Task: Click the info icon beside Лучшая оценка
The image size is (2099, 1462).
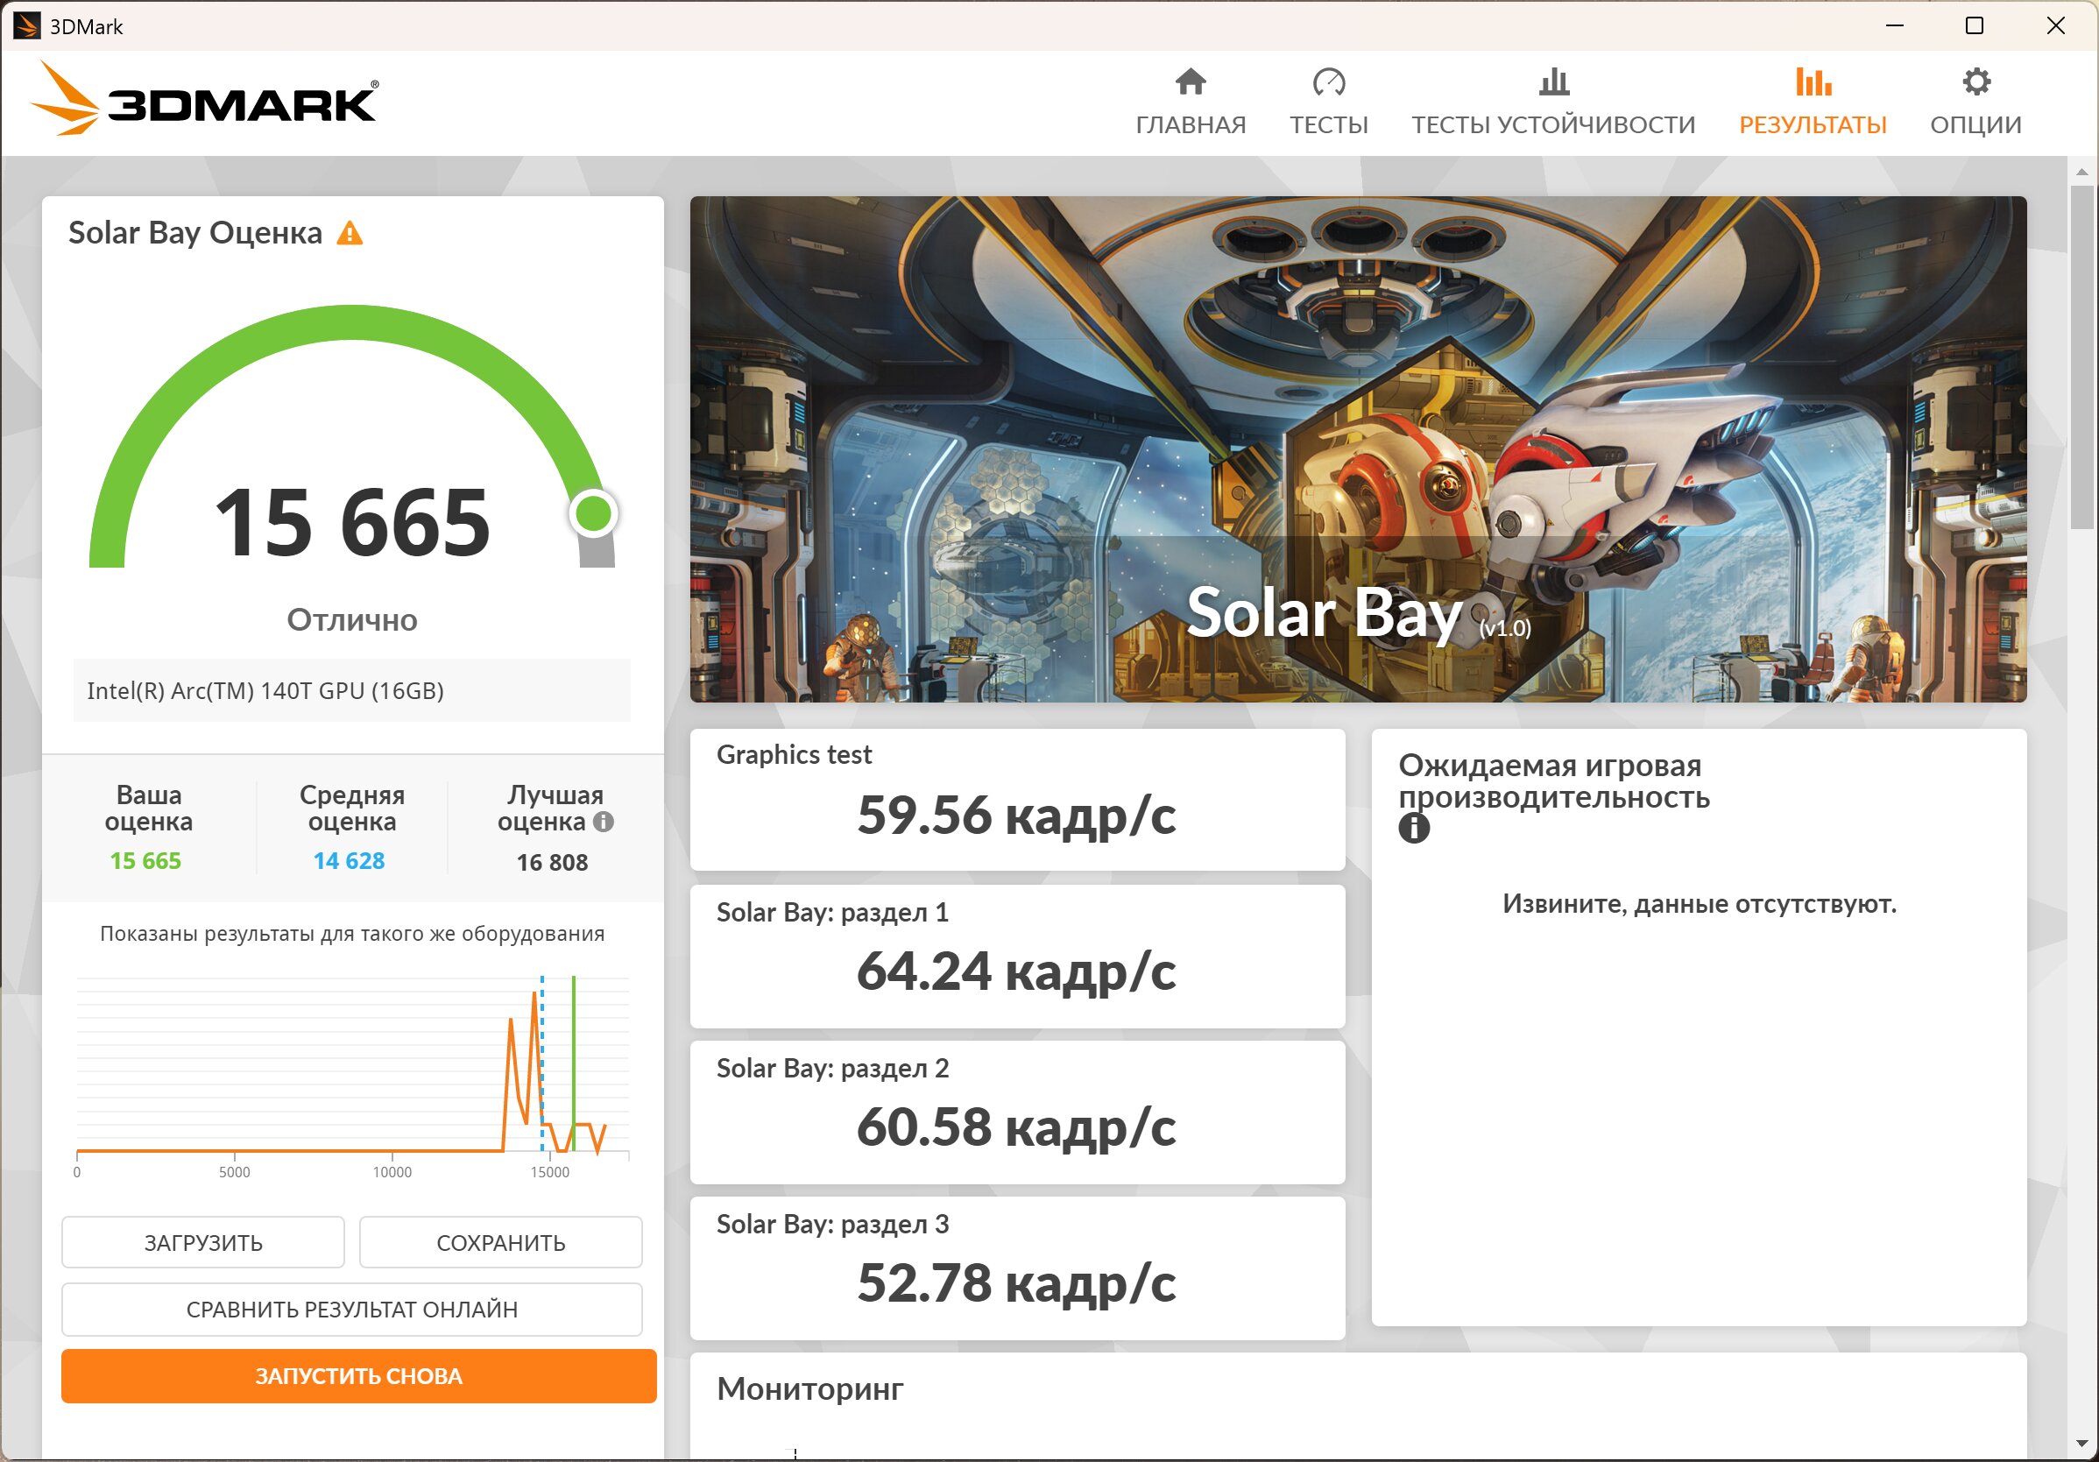Action: [604, 821]
